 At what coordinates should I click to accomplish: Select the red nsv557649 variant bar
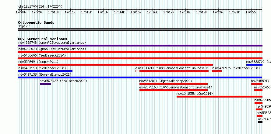pyautogui.click(x=115, y=65)
